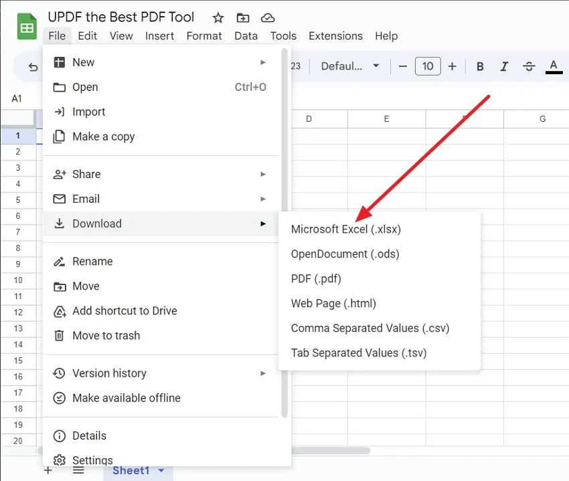Open Settings from the File menu

click(161, 459)
